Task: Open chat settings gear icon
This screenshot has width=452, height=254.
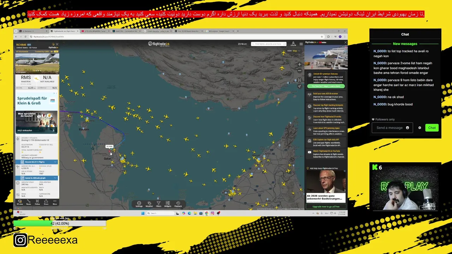Action: pos(420,128)
